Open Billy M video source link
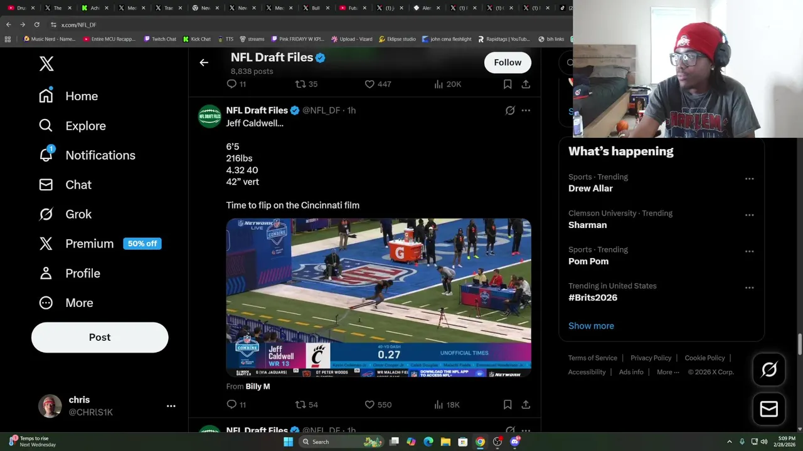 click(257, 386)
